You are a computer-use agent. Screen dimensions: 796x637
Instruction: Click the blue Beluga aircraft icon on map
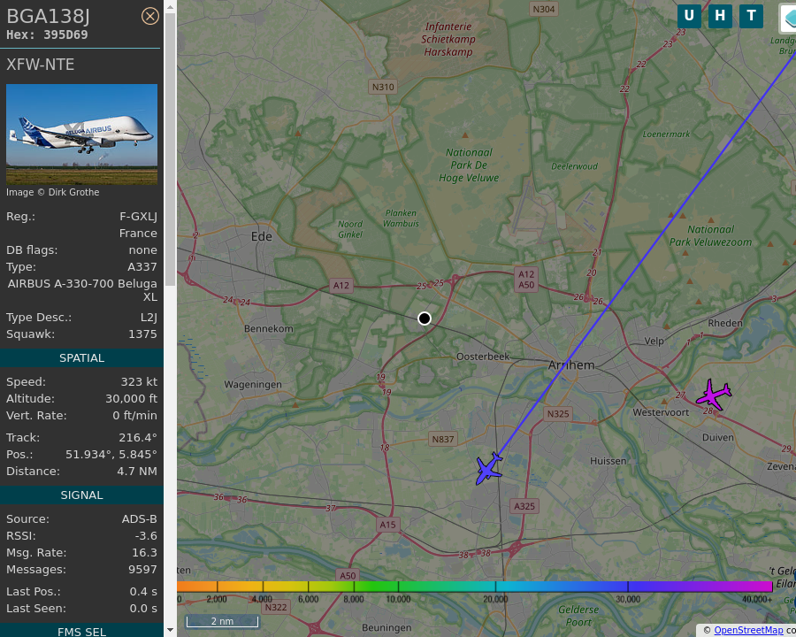pos(489,468)
